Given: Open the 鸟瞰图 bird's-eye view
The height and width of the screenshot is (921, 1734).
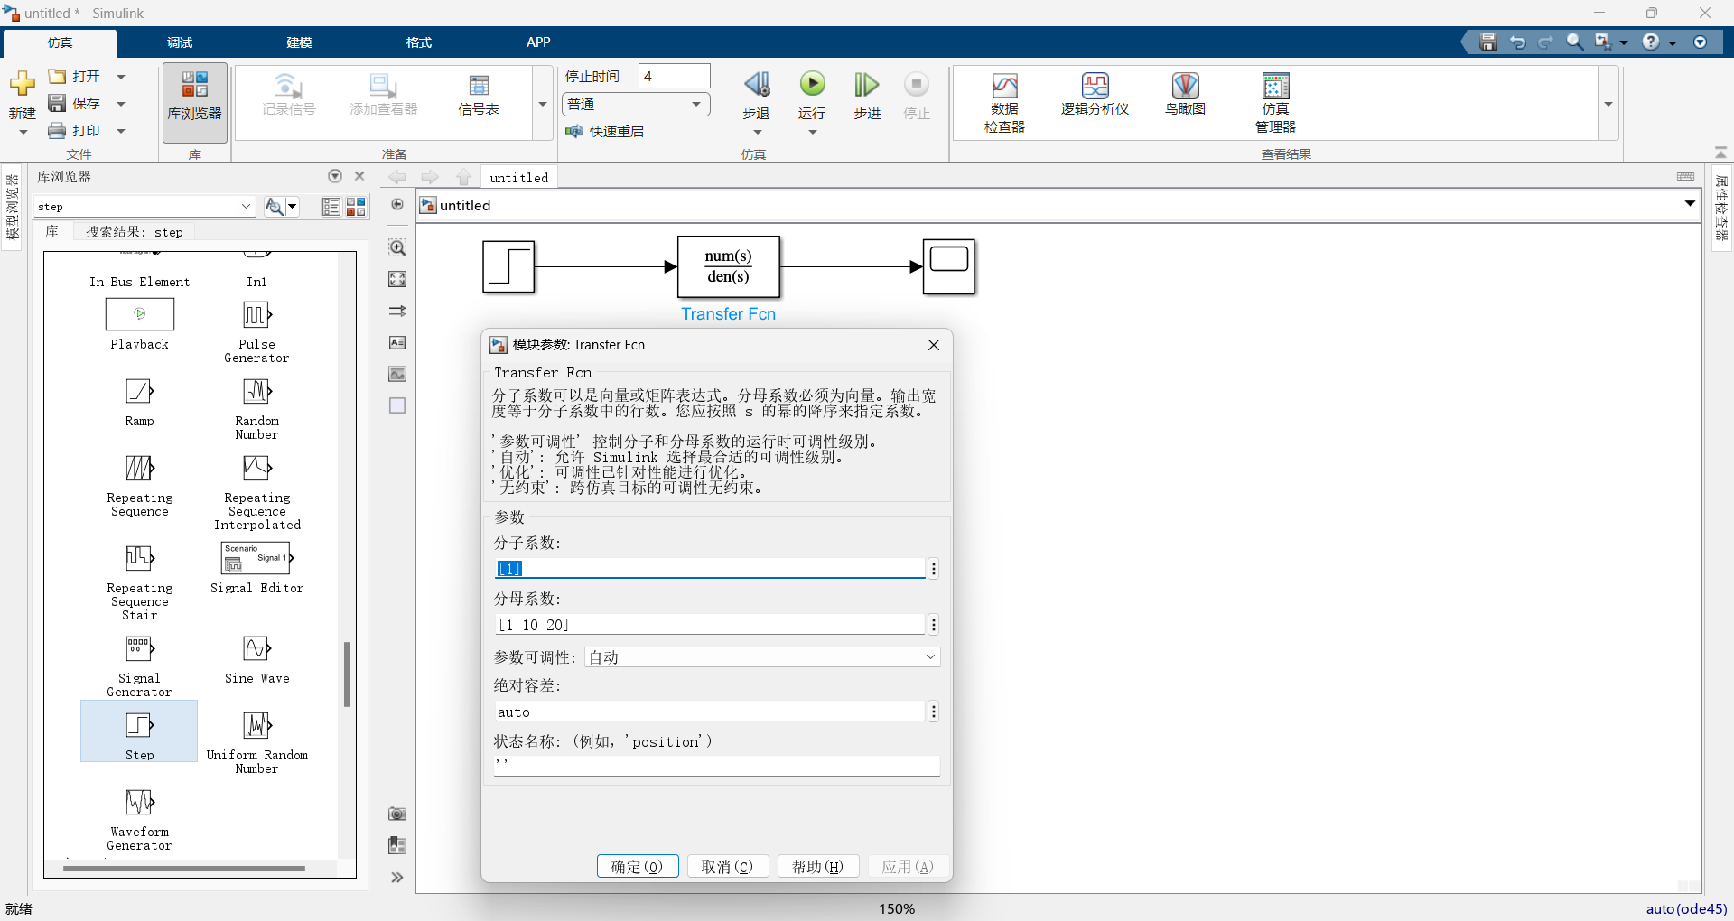Looking at the screenshot, I should pos(1185,96).
